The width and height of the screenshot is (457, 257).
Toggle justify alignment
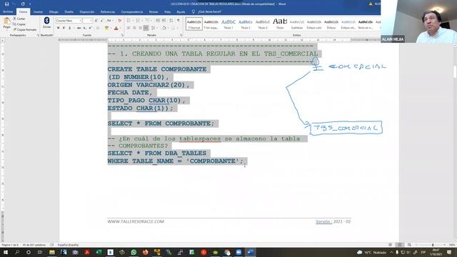146,29
